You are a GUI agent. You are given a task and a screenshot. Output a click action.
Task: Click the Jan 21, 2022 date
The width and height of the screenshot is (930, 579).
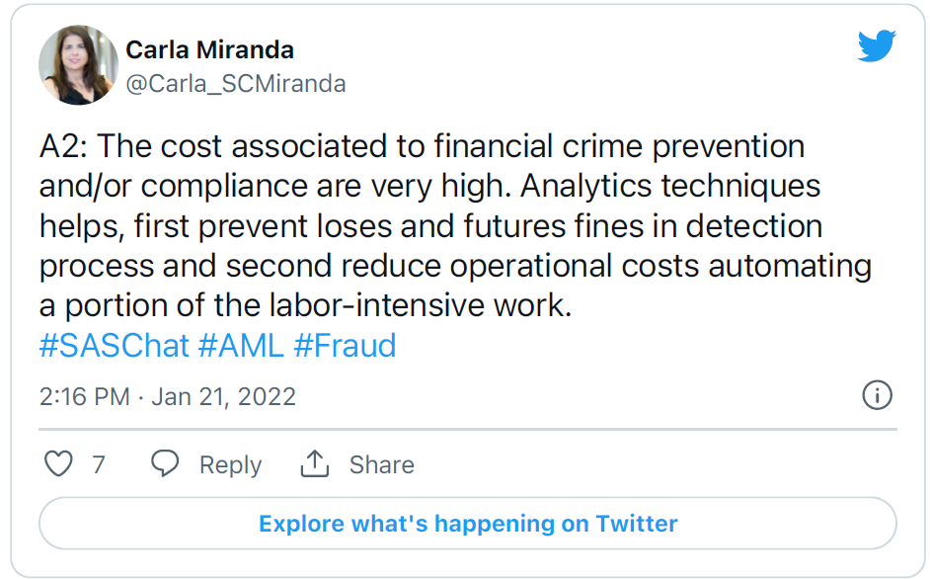223,396
